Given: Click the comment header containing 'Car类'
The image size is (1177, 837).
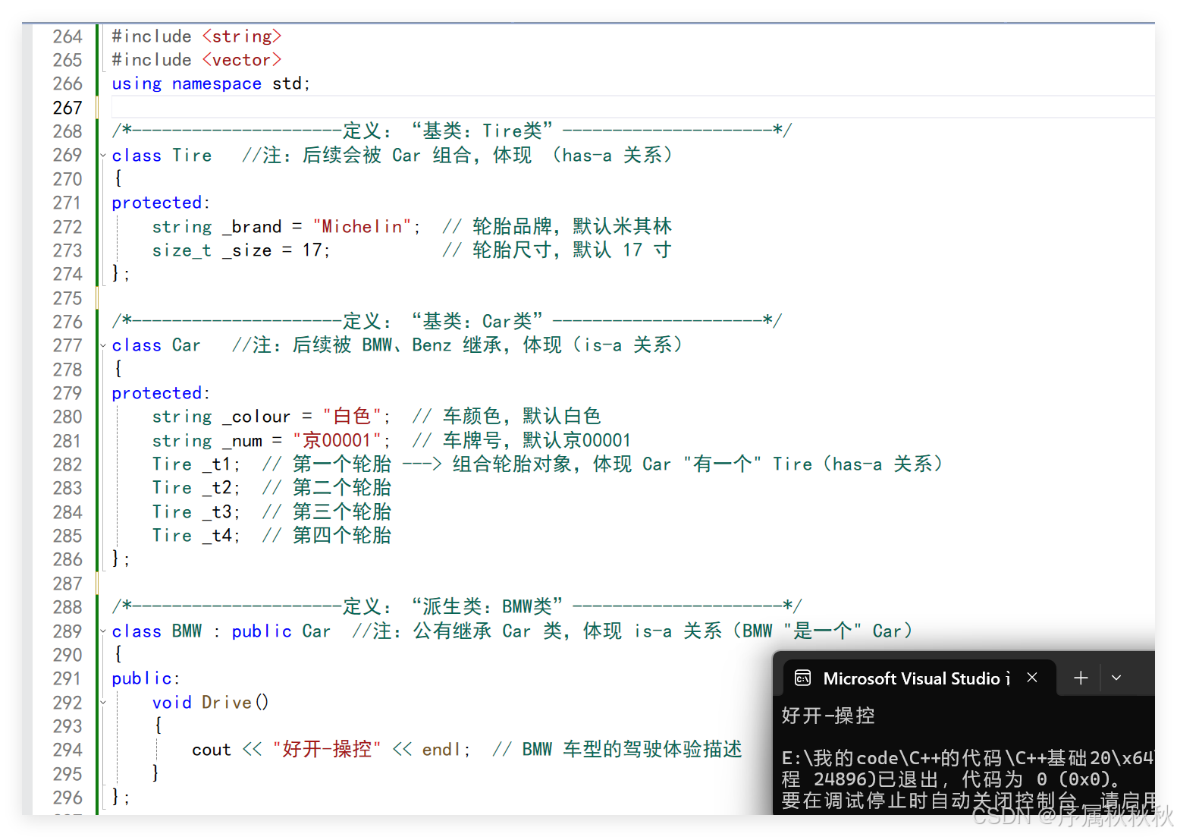Looking at the screenshot, I should click(447, 322).
